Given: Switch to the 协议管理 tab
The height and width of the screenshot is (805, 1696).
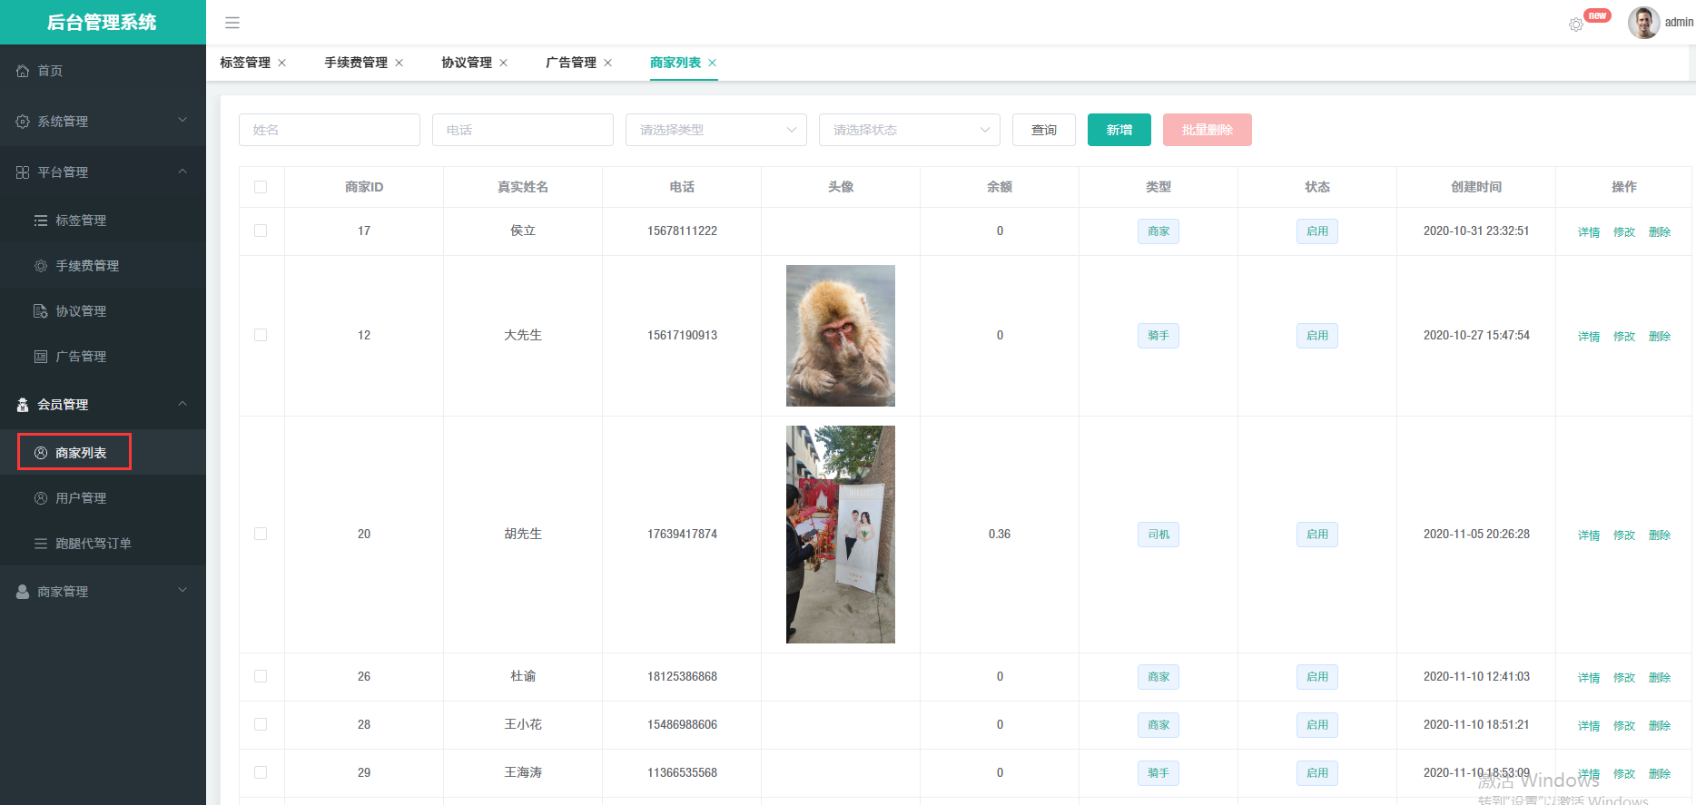Looking at the screenshot, I should (467, 63).
